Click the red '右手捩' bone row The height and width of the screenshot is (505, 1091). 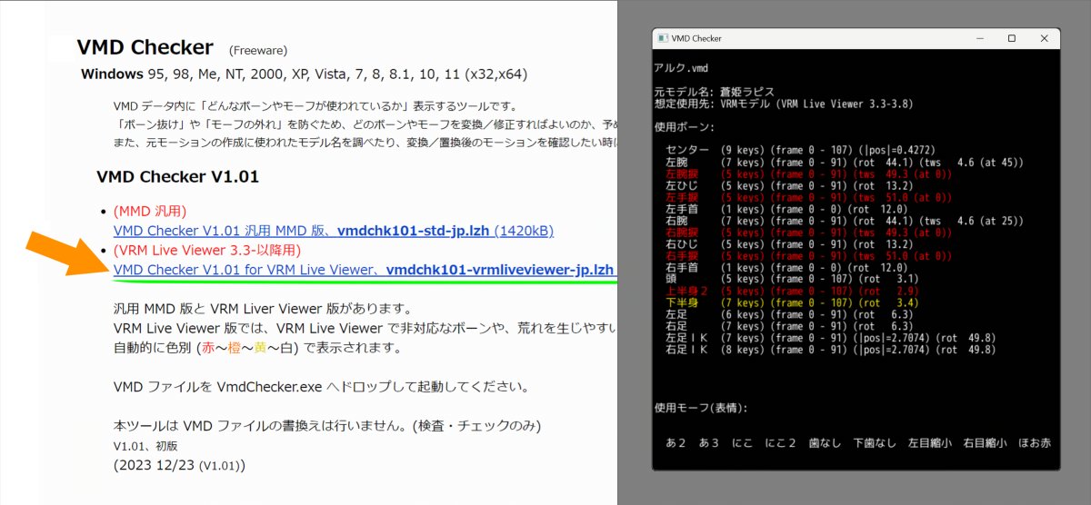pos(809,256)
